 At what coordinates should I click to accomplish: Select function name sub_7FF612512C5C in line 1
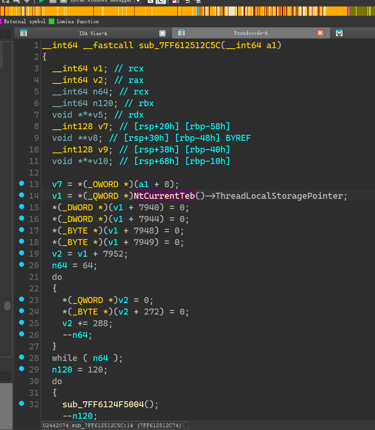tap(180, 45)
